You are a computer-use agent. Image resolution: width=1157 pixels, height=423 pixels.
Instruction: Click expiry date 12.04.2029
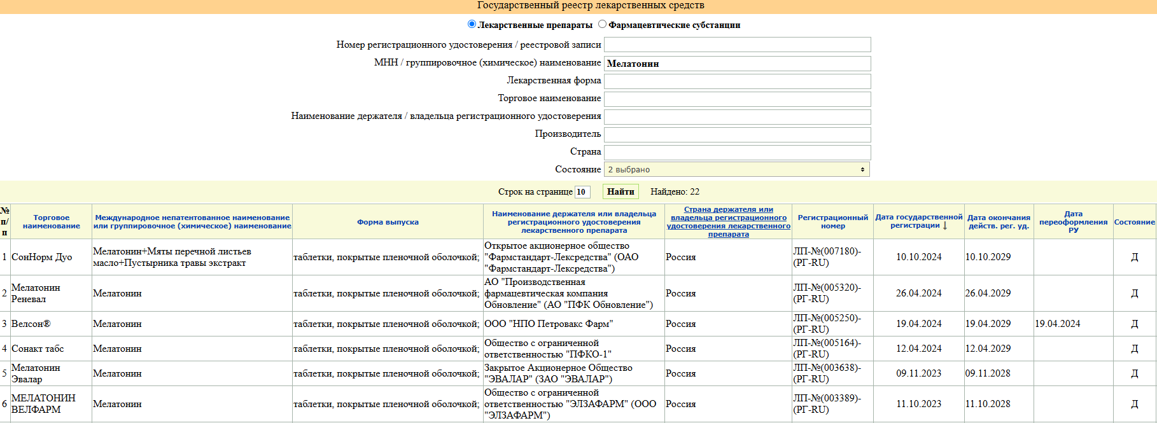pyautogui.click(x=988, y=349)
